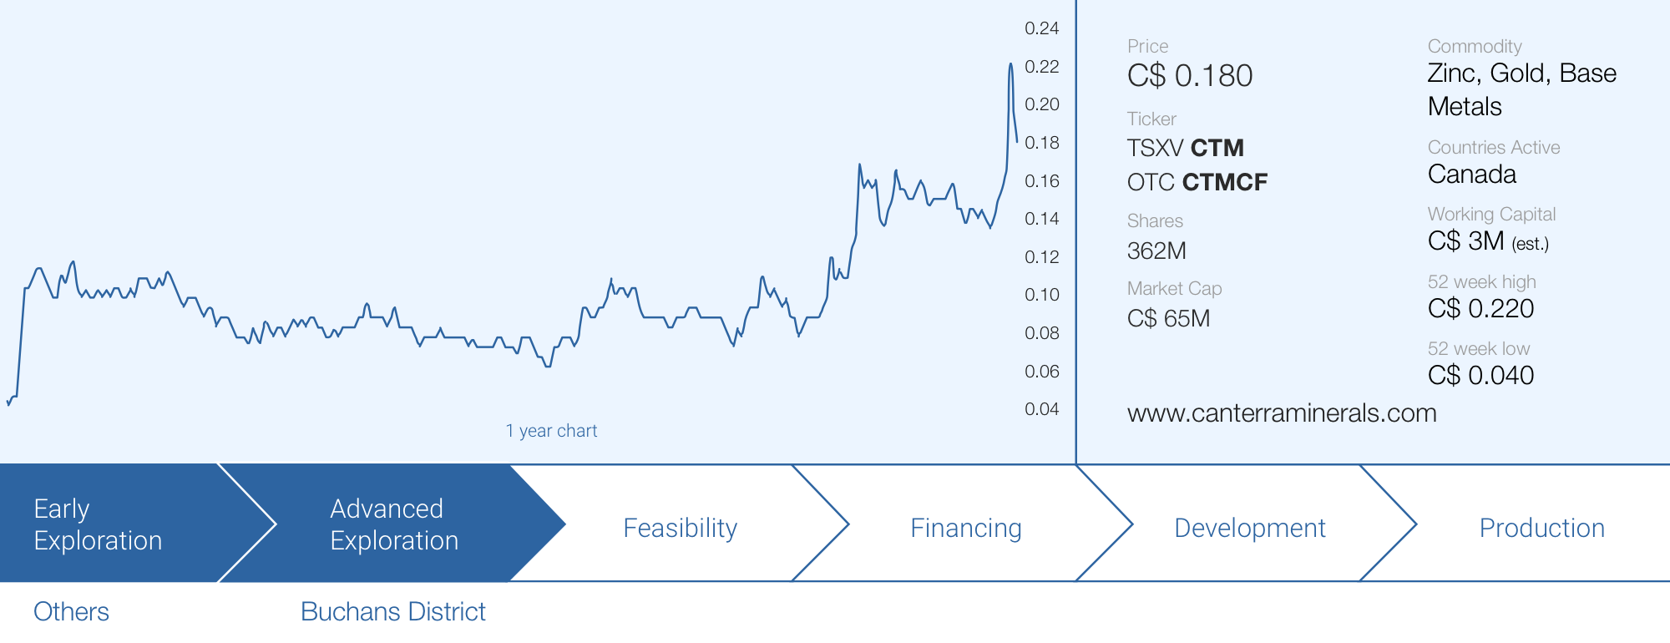Click the OTC CTMCF ticker
Image resolution: width=1670 pixels, height=643 pixels.
1197,182
